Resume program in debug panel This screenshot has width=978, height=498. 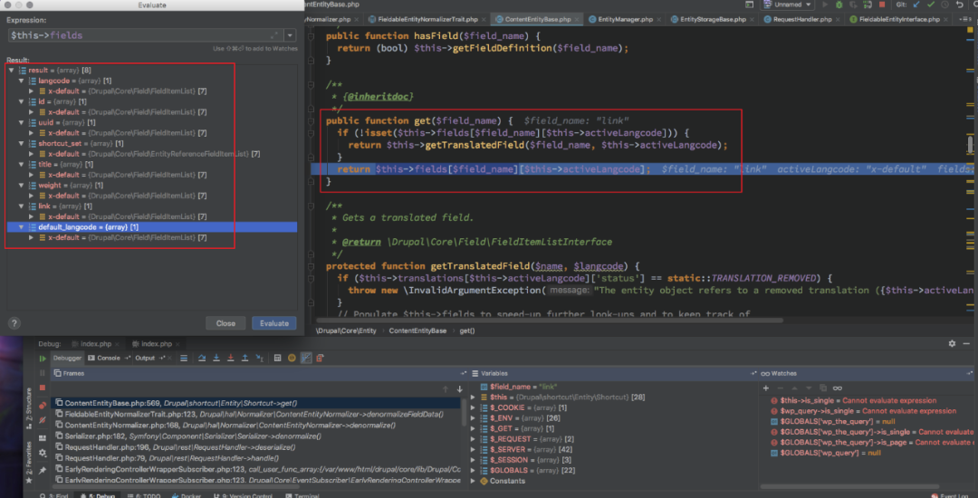pos(43,359)
